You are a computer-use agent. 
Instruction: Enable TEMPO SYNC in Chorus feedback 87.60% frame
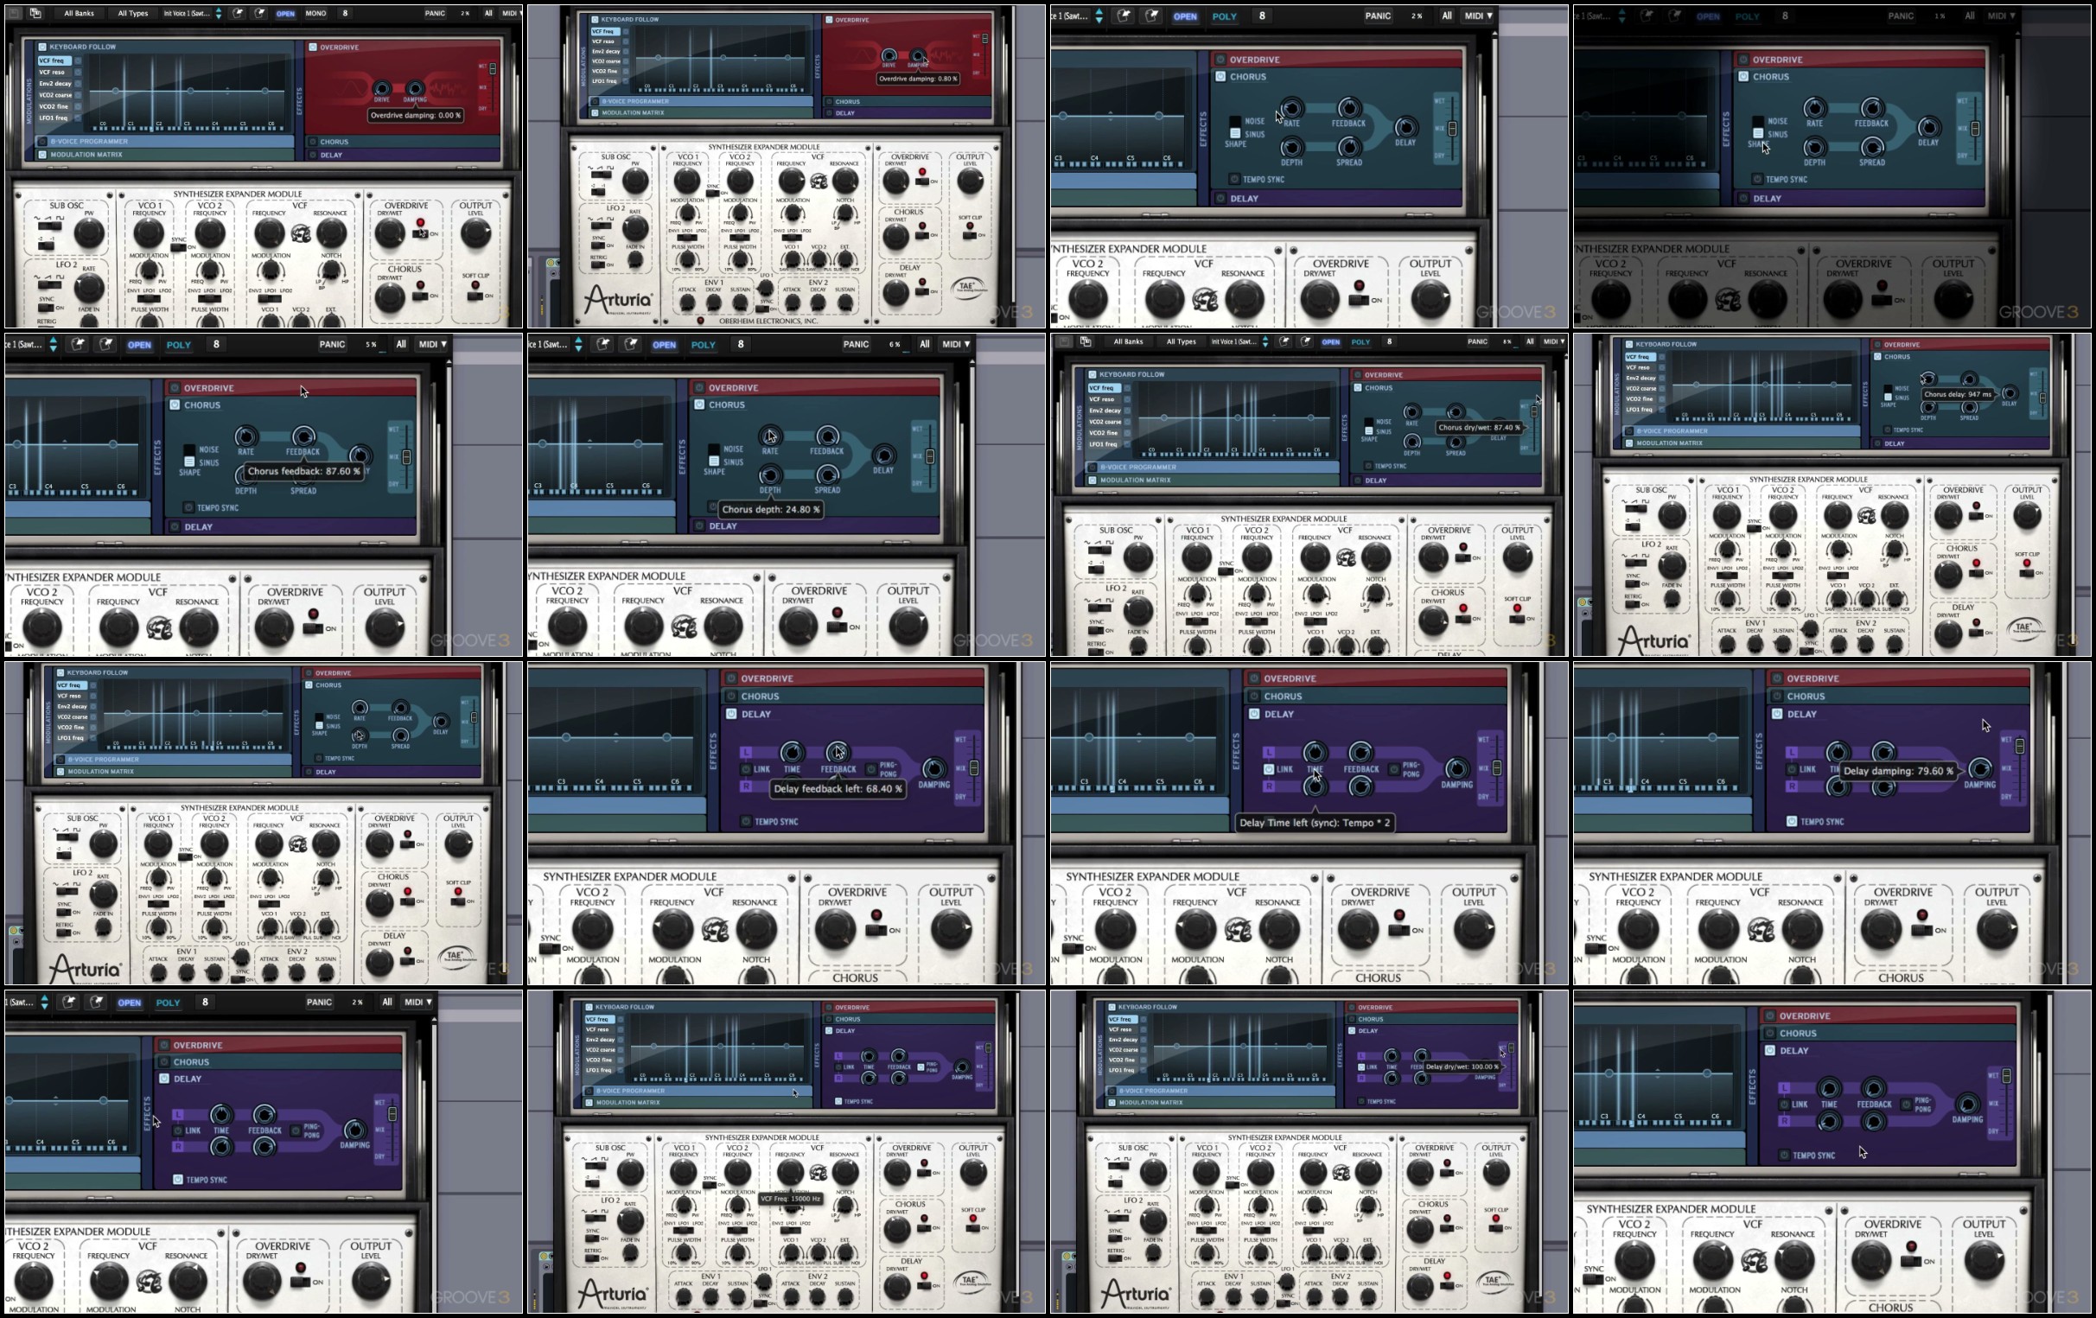click(188, 507)
